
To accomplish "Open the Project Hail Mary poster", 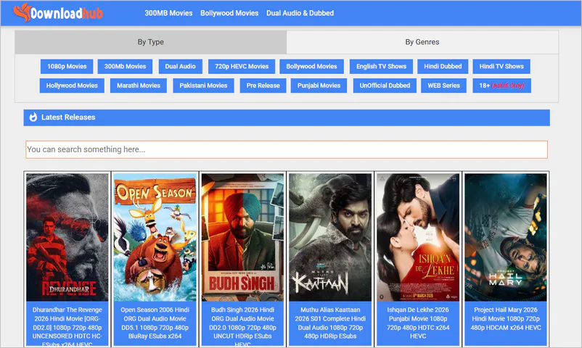I will tap(506, 238).
